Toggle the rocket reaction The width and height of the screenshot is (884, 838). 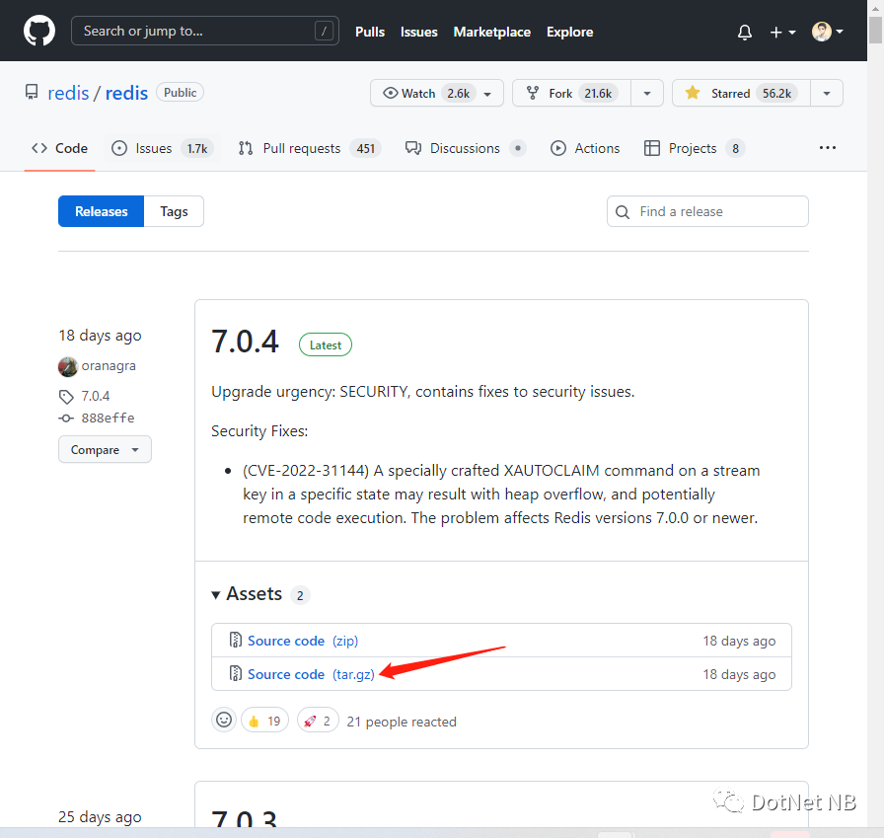[318, 721]
